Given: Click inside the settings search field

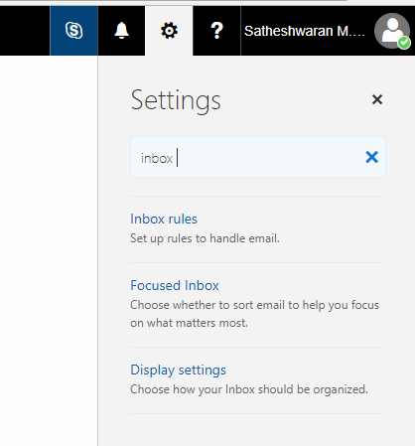Looking at the screenshot, I should pos(258,157).
